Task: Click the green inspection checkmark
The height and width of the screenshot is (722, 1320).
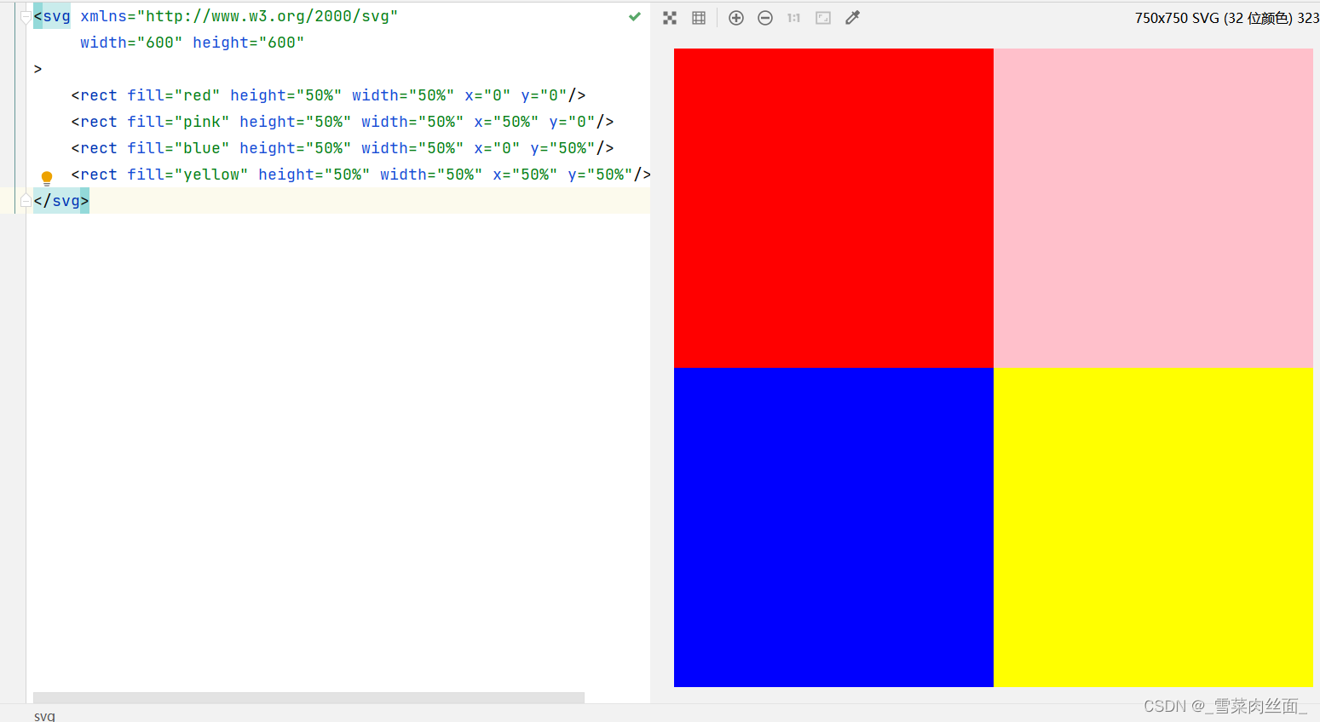Action: click(635, 16)
